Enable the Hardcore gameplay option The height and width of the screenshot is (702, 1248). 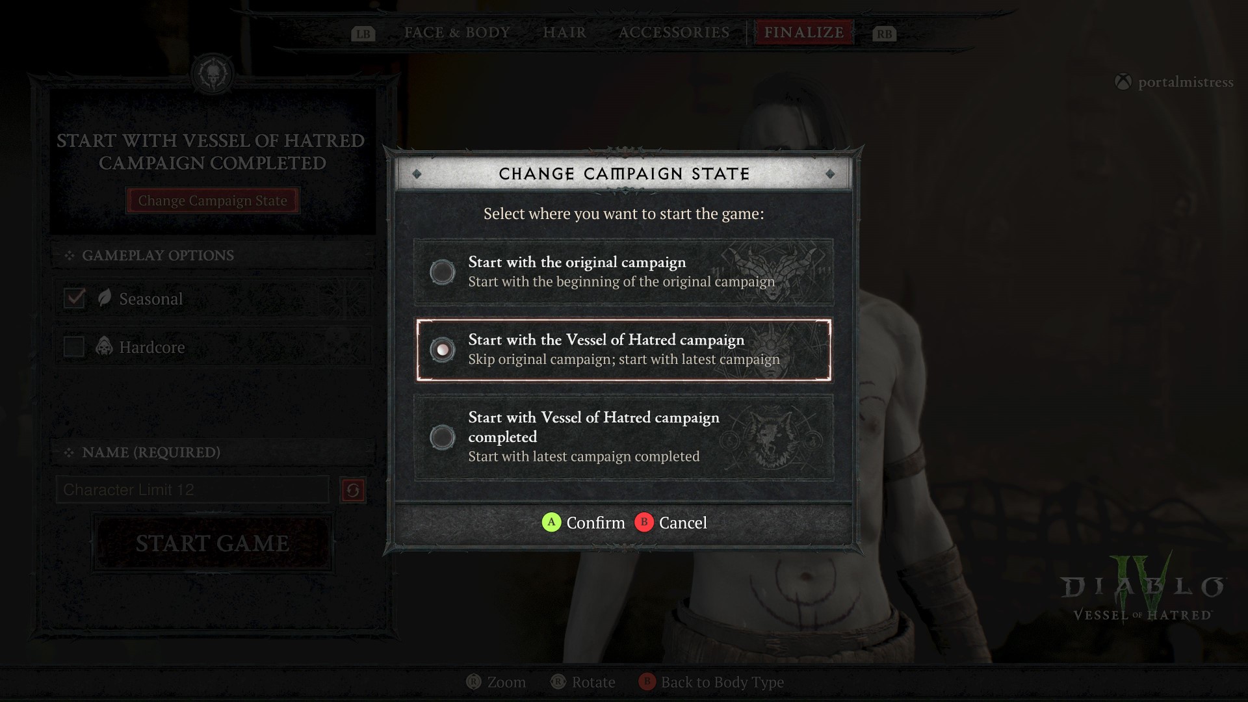(x=73, y=347)
